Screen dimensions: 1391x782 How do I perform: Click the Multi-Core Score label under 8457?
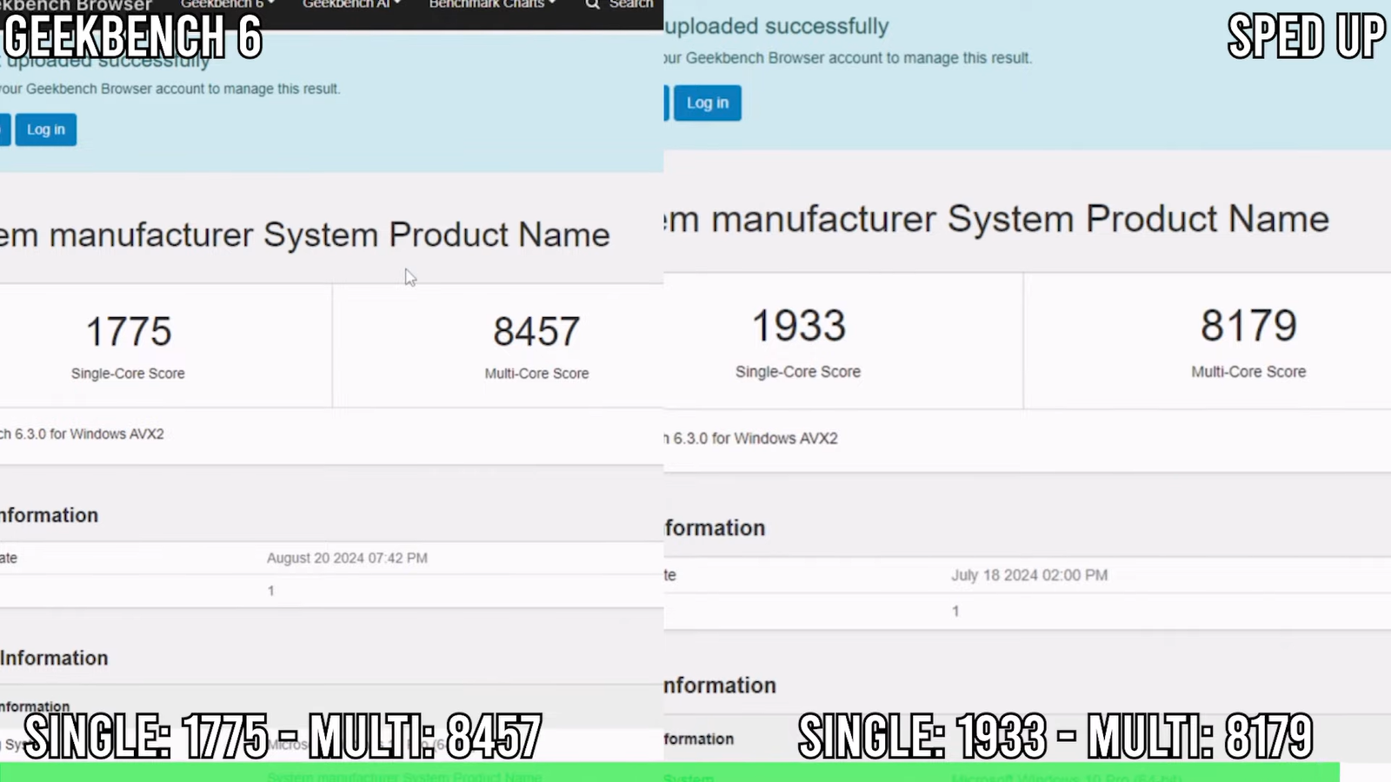[536, 374]
